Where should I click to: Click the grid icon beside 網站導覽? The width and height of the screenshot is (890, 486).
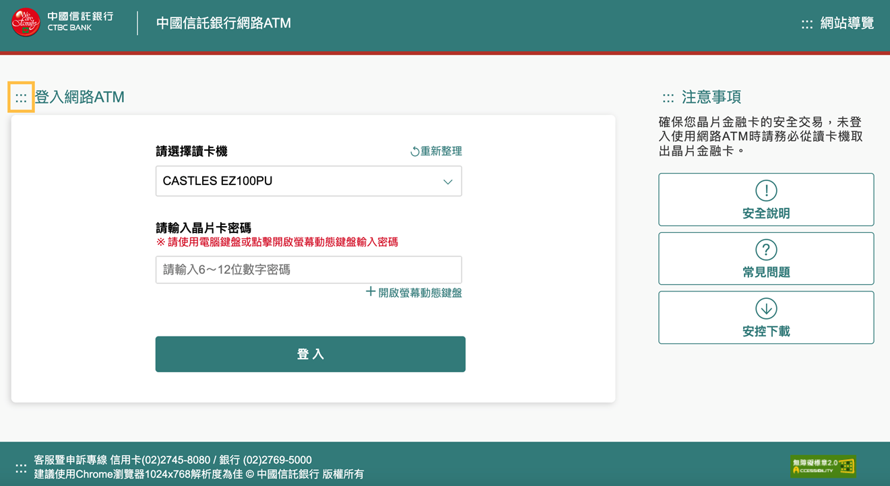[x=806, y=22]
